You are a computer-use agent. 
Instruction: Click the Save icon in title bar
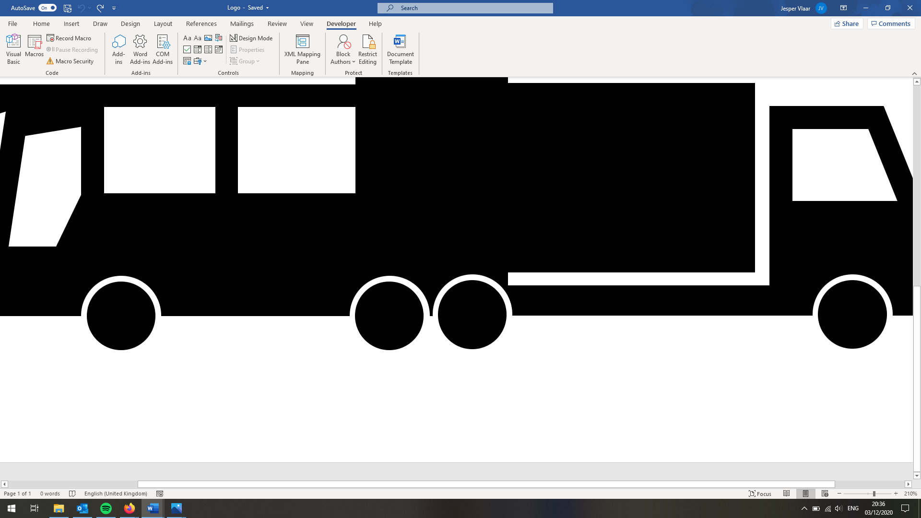68,8
